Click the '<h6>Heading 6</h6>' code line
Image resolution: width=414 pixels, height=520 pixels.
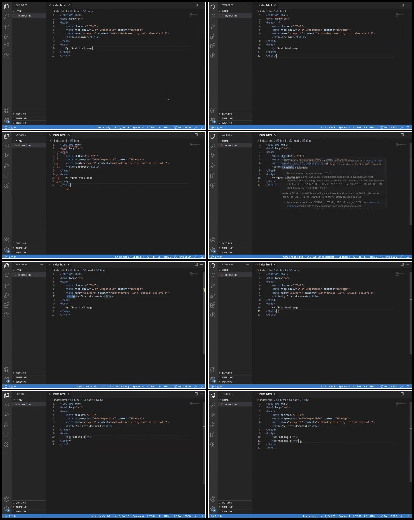[285, 441]
